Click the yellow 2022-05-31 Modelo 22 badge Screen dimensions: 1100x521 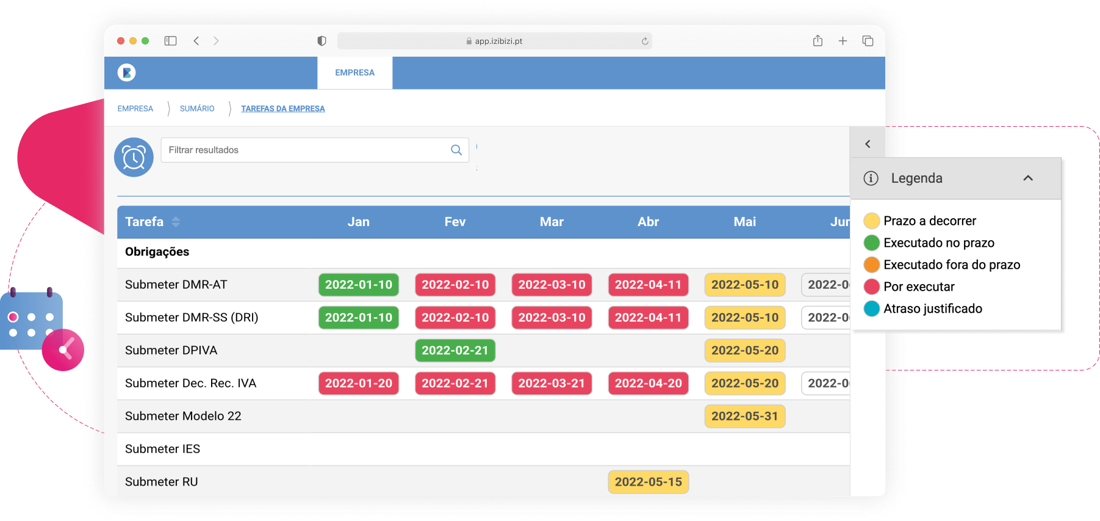[x=744, y=416]
